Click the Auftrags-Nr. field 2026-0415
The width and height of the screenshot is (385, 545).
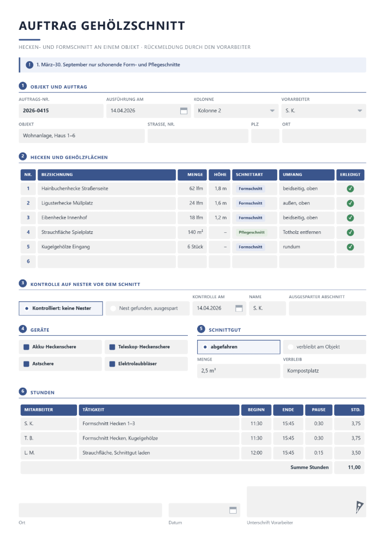(61, 111)
